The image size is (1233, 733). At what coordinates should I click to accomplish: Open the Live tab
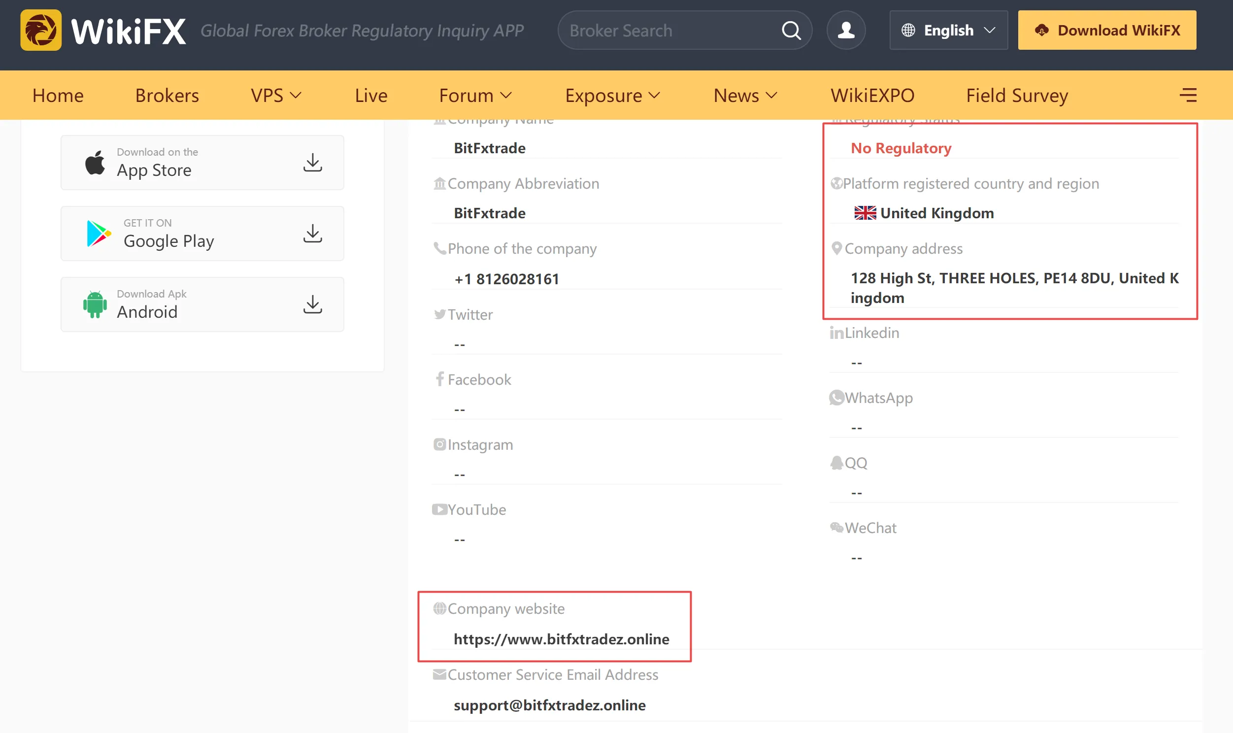[371, 95]
